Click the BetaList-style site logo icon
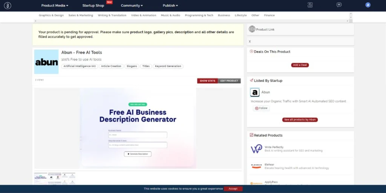 [x=8, y=5]
